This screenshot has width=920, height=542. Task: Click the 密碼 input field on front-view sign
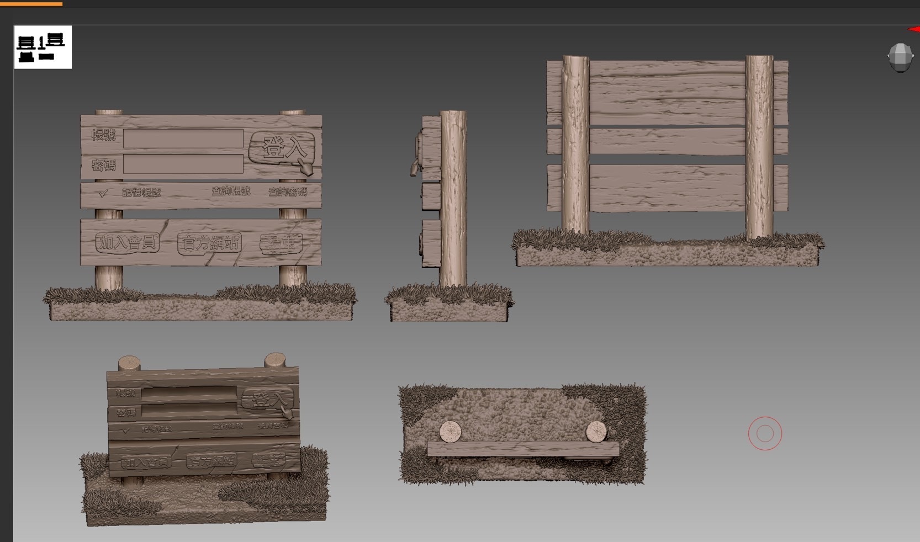coord(183,164)
